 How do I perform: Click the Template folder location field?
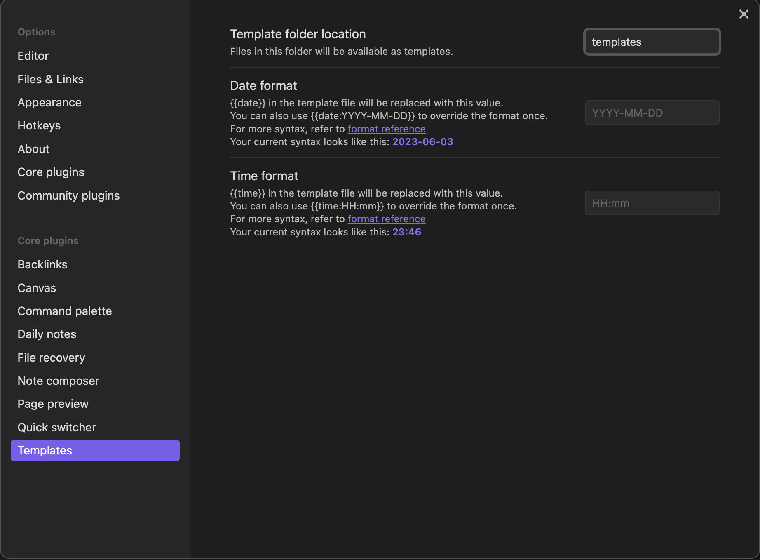coord(652,42)
